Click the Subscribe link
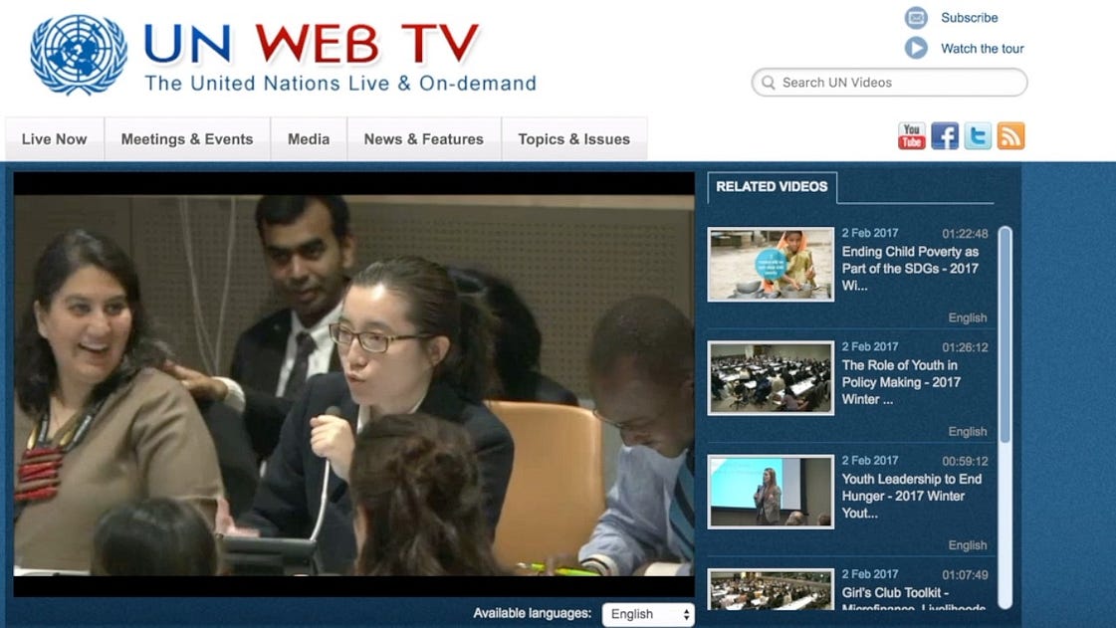This screenshot has width=1116, height=628. (x=970, y=17)
